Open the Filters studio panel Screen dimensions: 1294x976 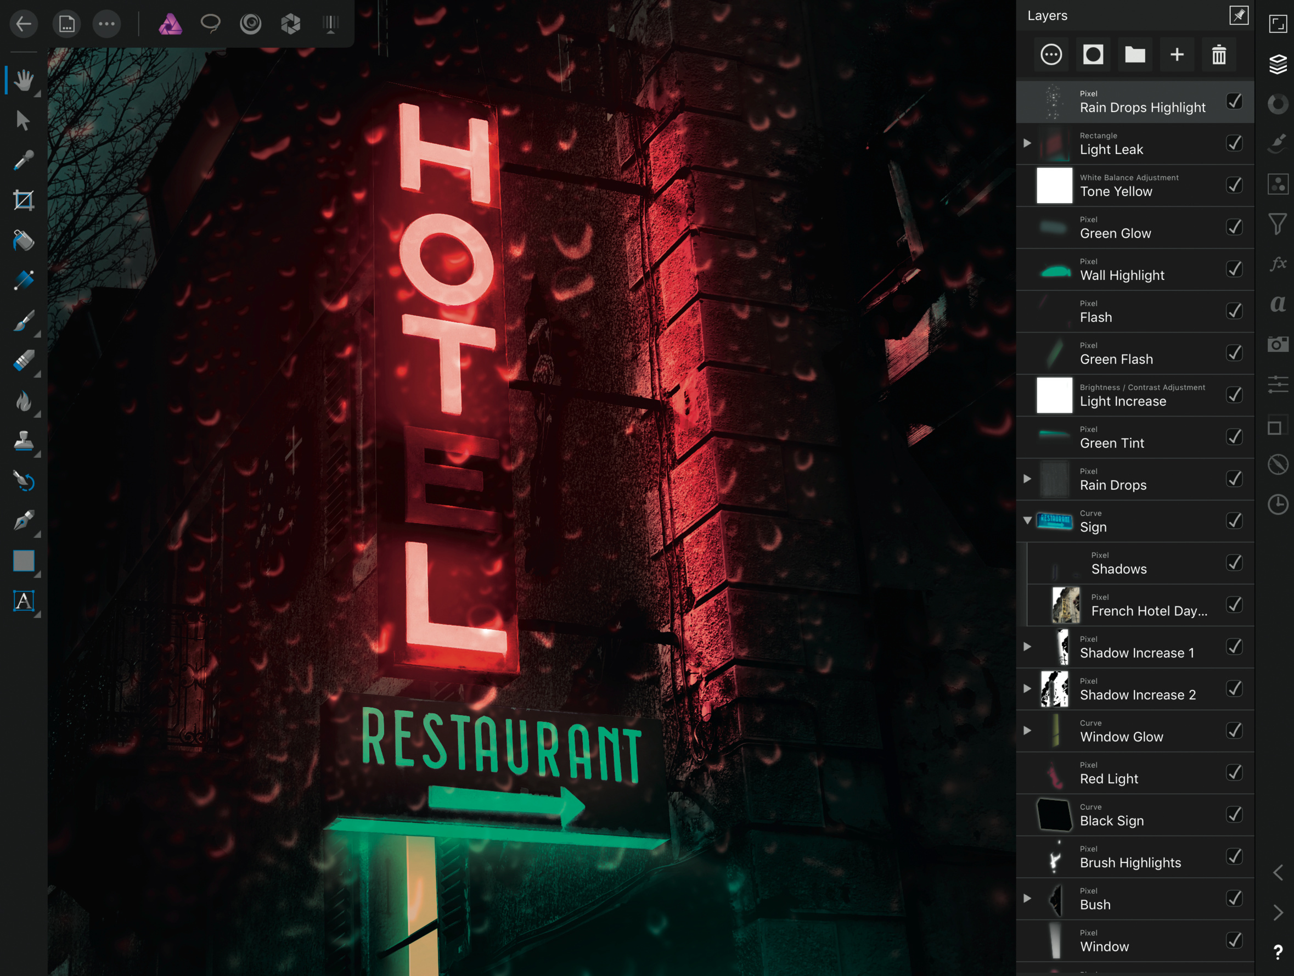(1278, 224)
